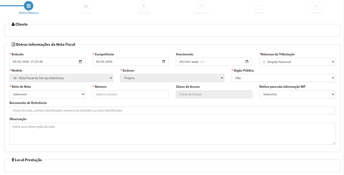Screen dimensions: 344x175
Task: Click inside the Observação text area
Action: click(172, 134)
